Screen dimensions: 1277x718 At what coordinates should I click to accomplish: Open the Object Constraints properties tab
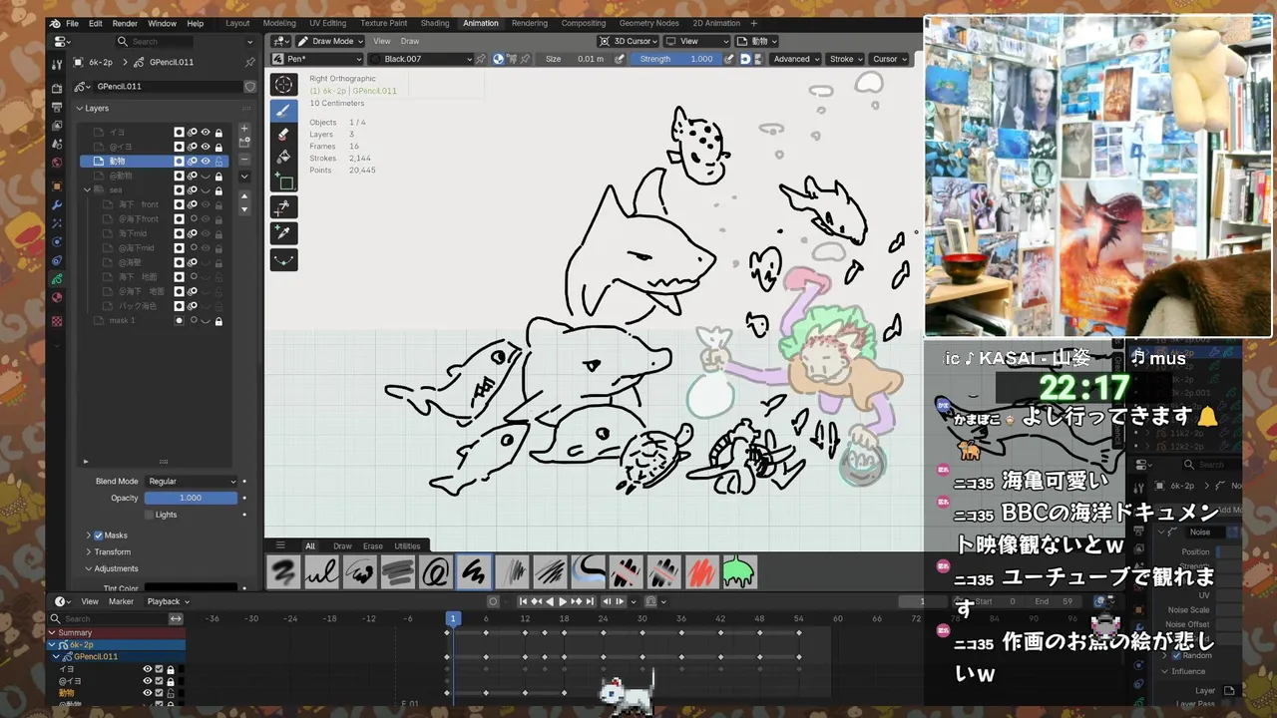(x=57, y=260)
